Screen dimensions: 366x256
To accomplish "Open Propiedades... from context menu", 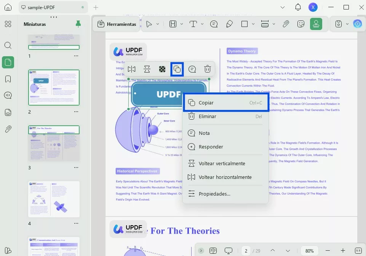I will pos(225,194).
